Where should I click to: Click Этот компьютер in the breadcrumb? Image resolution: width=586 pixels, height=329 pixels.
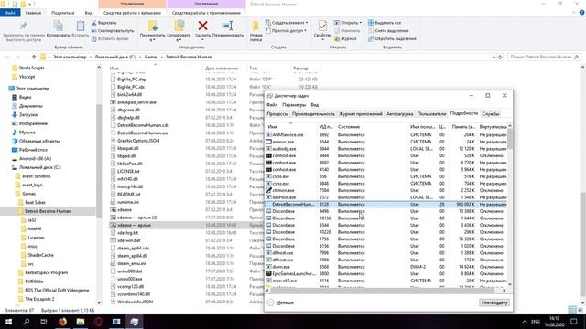point(70,57)
